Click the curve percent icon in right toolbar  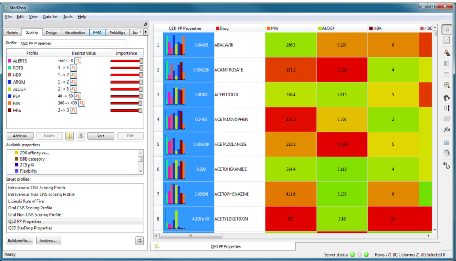[x=446, y=52]
